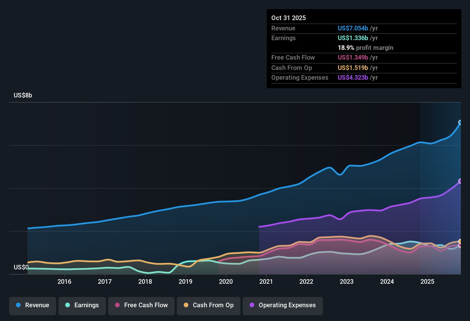Select the 2025 label on the x-axis
Image resolution: width=470 pixels, height=321 pixels.
428,281
